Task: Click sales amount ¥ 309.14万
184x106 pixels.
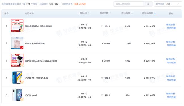Action: (x=149, y=61)
